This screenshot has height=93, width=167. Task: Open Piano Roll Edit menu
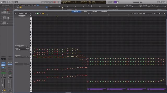click(16, 13)
